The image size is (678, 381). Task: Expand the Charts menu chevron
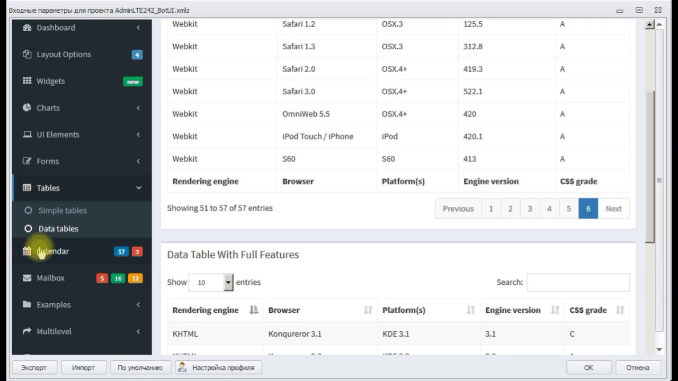coord(138,108)
